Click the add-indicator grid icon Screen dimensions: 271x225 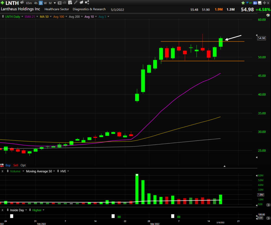pyautogui.click(x=70, y=3)
